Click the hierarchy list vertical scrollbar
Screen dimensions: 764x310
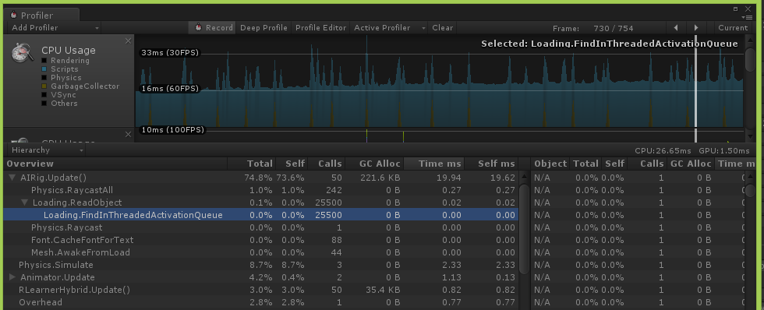[524, 228]
